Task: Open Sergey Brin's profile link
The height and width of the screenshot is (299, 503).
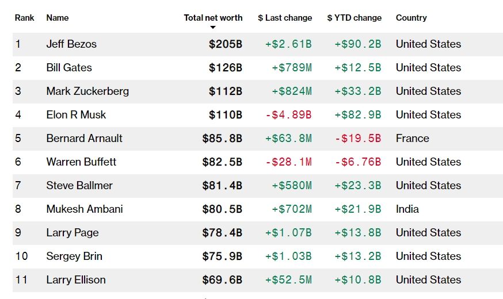Action: point(74,256)
